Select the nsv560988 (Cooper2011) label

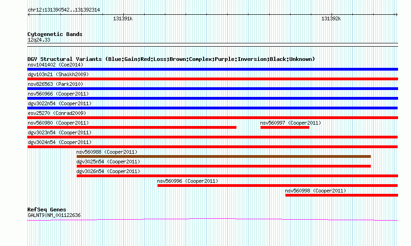coord(107,152)
